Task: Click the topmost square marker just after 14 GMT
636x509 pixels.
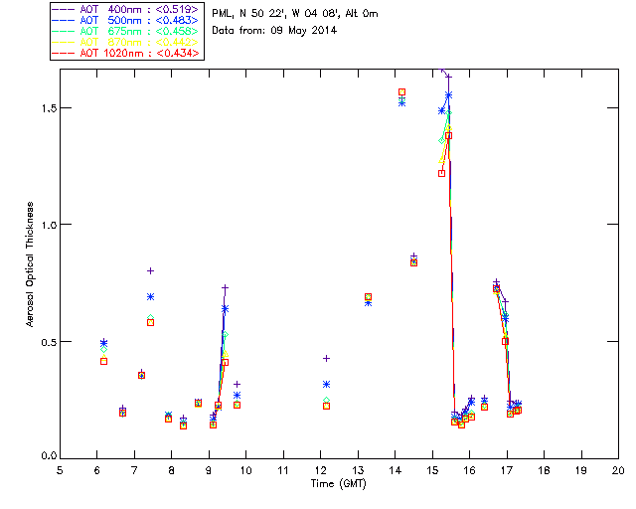Action: pyautogui.click(x=401, y=91)
